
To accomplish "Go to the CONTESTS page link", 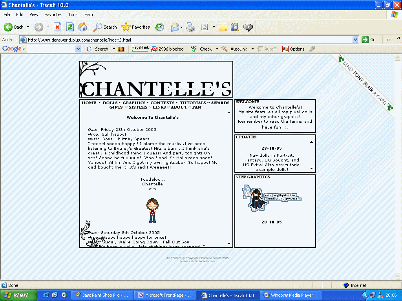I will point(163,103).
